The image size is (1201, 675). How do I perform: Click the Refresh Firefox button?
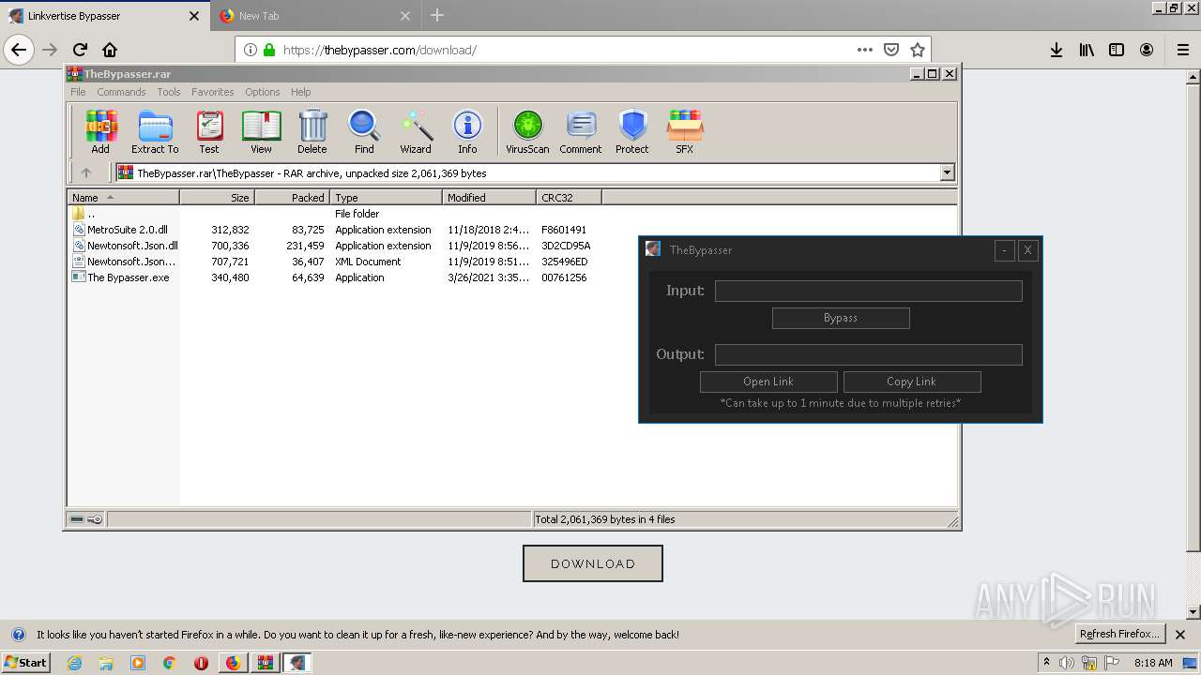click(x=1119, y=634)
